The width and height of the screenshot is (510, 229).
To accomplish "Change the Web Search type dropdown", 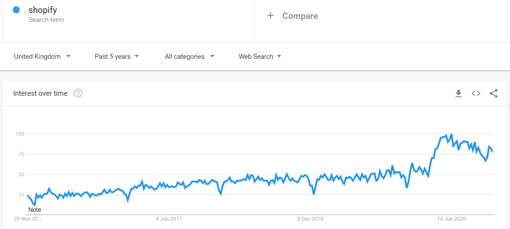I will (260, 56).
